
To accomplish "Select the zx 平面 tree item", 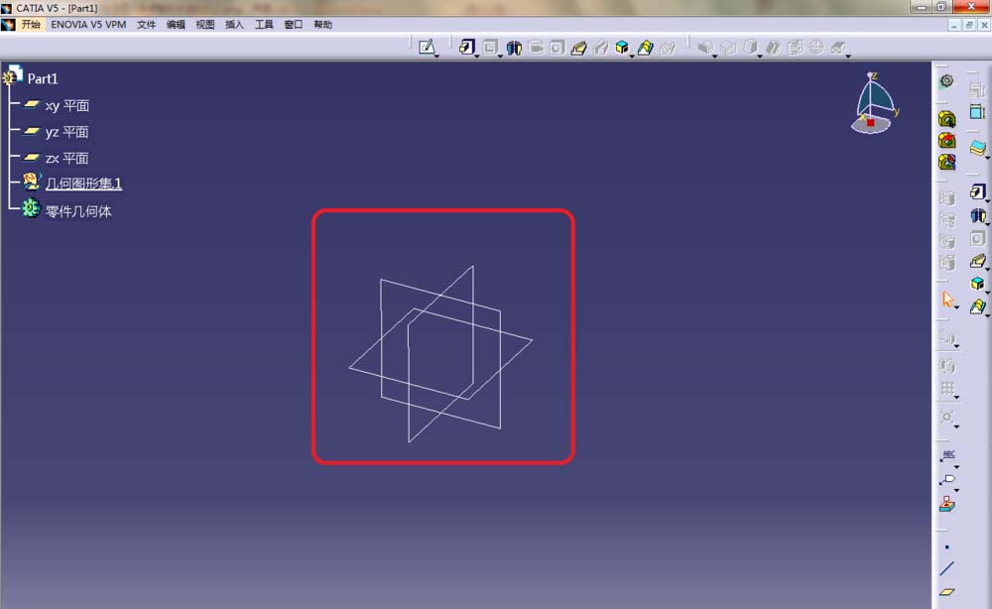I will pyautogui.click(x=66, y=158).
